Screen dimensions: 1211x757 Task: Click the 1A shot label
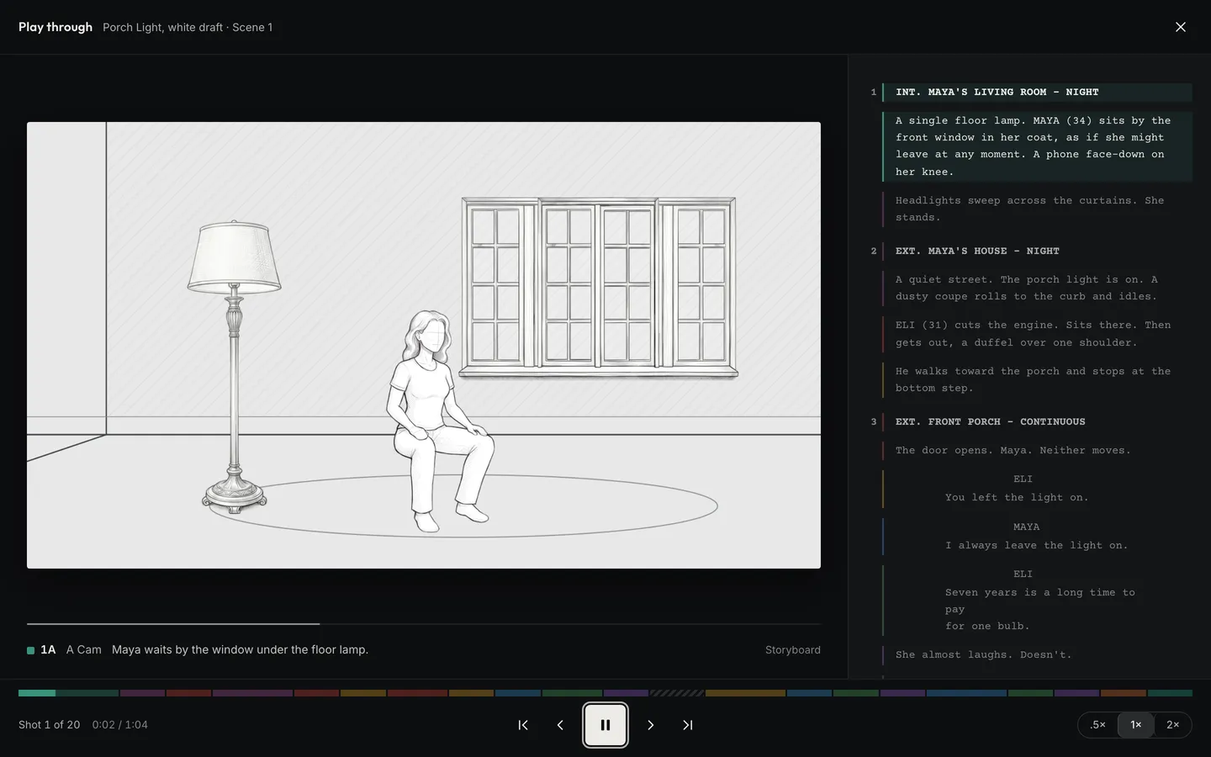pyautogui.click(x=48, y=650)
